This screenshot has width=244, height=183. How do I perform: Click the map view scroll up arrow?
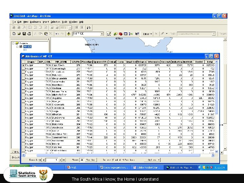[x=225, y=39]
